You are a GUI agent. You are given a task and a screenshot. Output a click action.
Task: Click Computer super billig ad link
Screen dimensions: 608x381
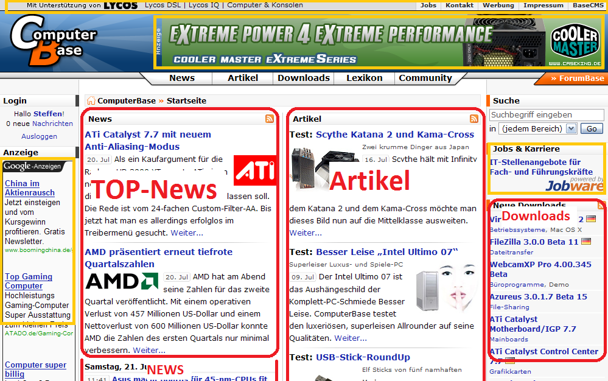36,369
